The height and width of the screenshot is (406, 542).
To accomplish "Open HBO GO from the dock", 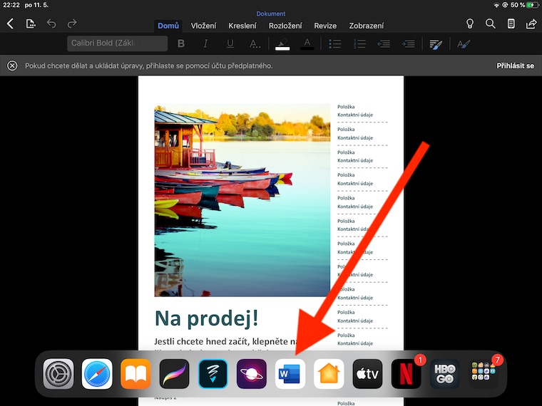I will pyautogui.click(x=445, y=374).
